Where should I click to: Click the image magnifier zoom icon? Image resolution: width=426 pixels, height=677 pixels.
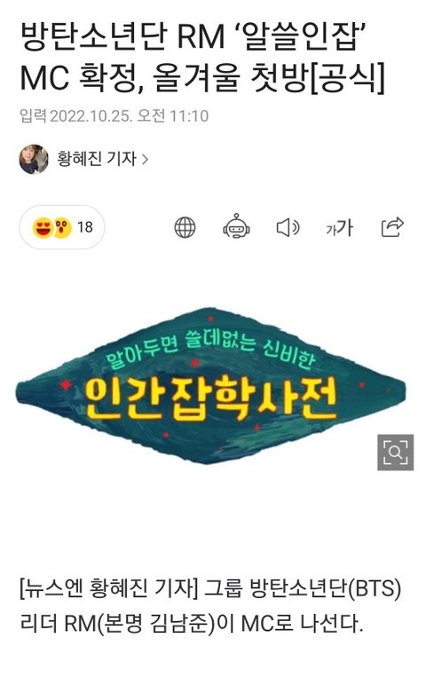pyautogui.click(x=395, y=452)
